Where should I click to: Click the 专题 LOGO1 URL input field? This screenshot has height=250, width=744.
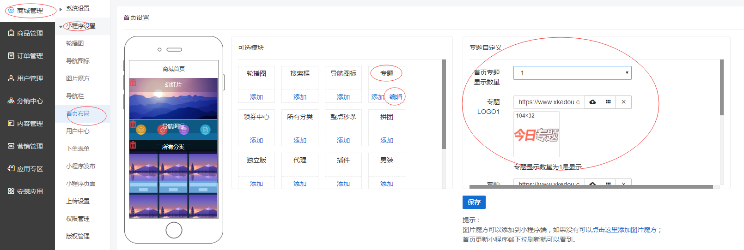click(x=549, y=102)
